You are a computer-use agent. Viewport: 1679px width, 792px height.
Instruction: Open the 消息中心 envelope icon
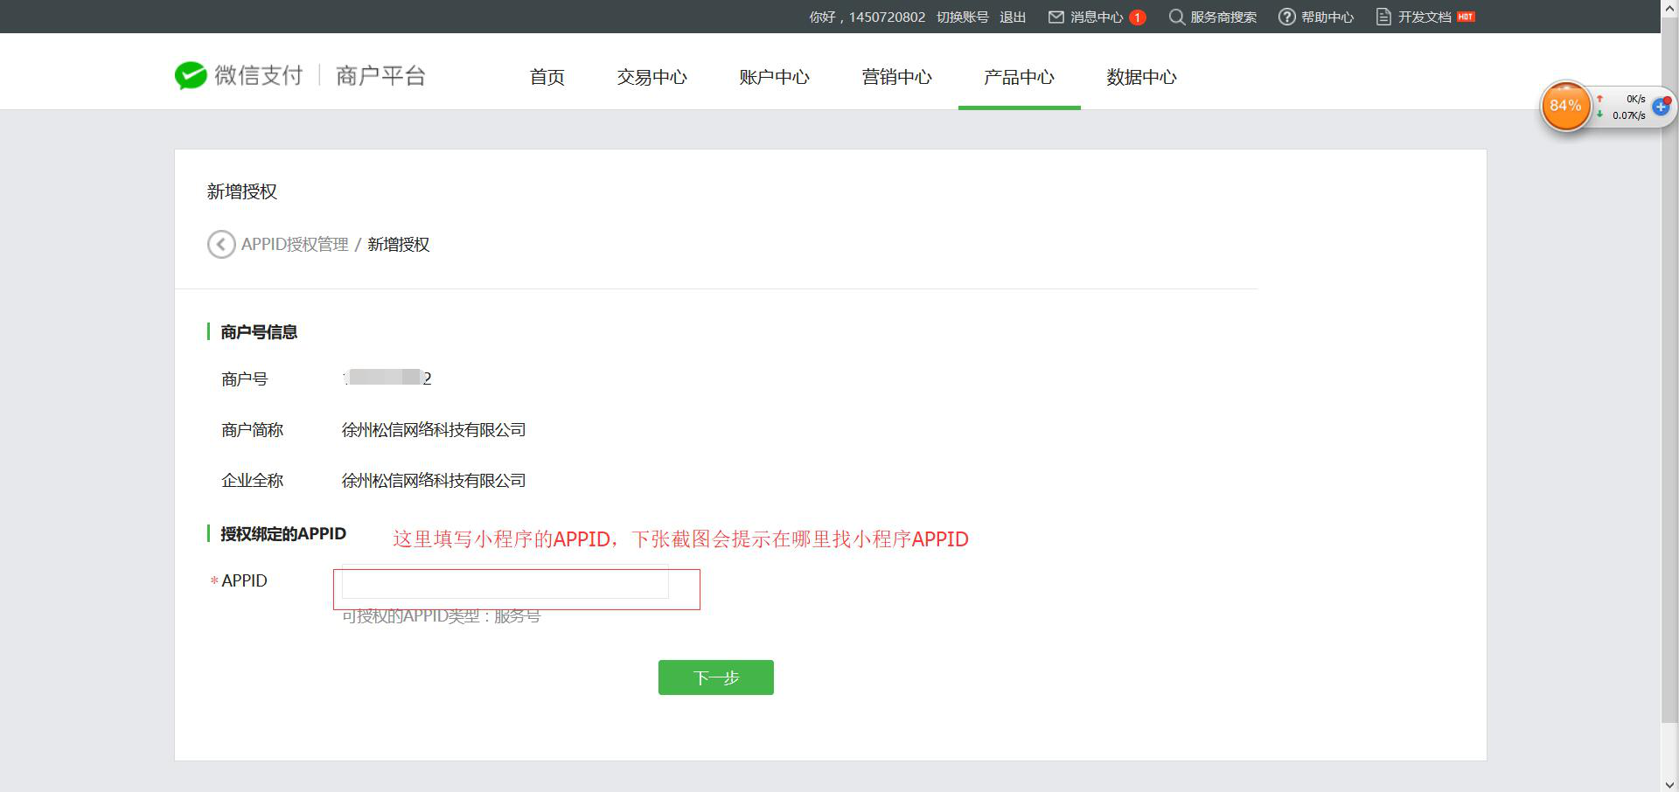(x=1056, y=17)
